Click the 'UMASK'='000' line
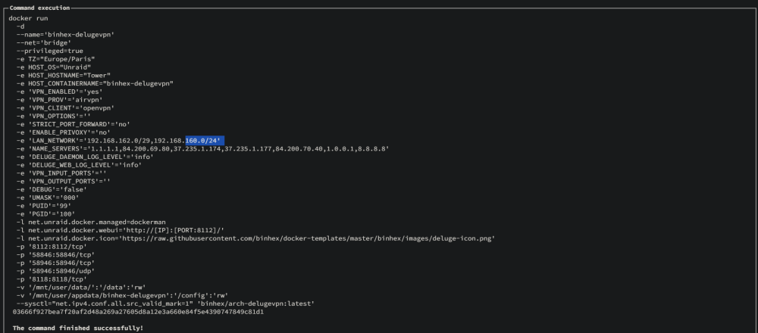Viewport: 758px width, 333px height. pos(48,198)
